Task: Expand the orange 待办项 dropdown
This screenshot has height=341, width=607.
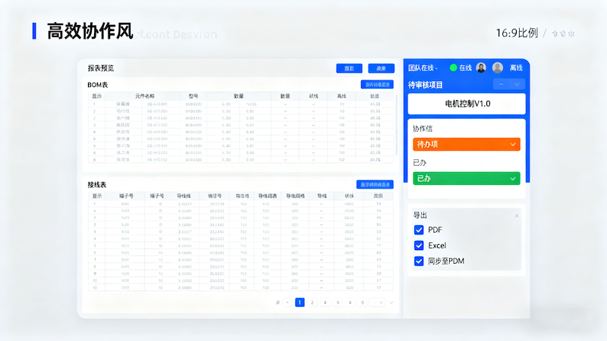Action: click(x=465, y=144)
